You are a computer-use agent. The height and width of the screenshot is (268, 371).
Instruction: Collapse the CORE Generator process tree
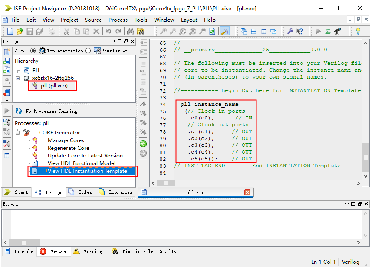18,133
